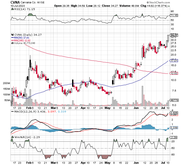Click the 0.339 MACD histogram value tag
This screenshot has width=190, height=165.
tap(174, 128)
